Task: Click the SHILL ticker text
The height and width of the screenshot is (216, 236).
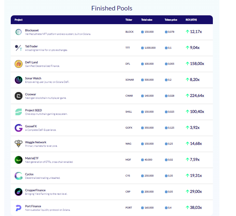Action: [128, 112]
